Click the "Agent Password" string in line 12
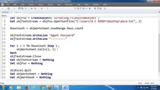 click(x=62, y=35)
